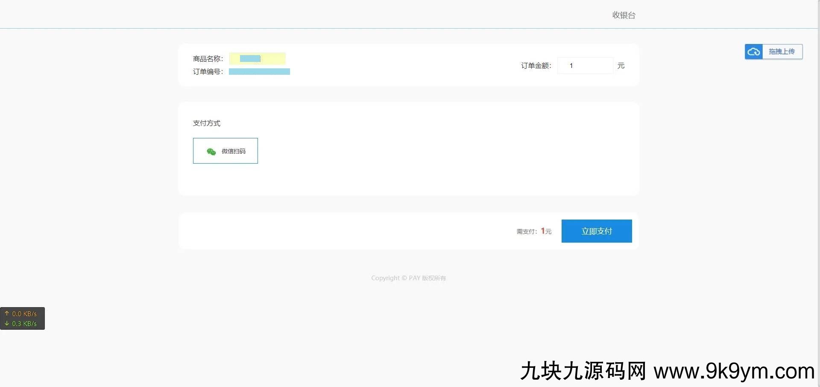
Task: Click the download speed arrow indicator
Action: click(x=7, y=323)
